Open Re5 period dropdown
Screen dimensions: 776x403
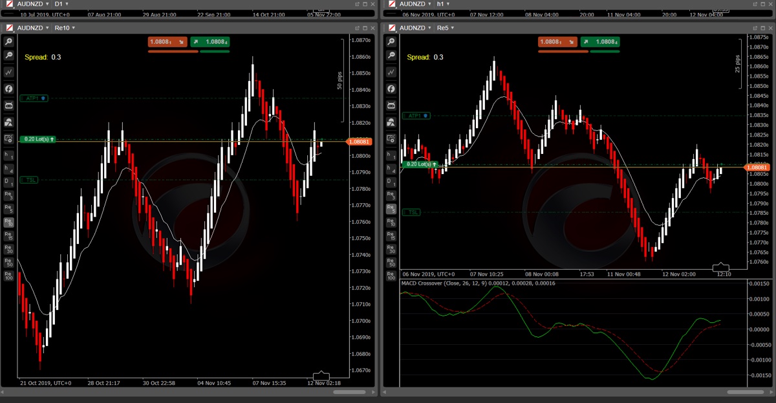445,28
